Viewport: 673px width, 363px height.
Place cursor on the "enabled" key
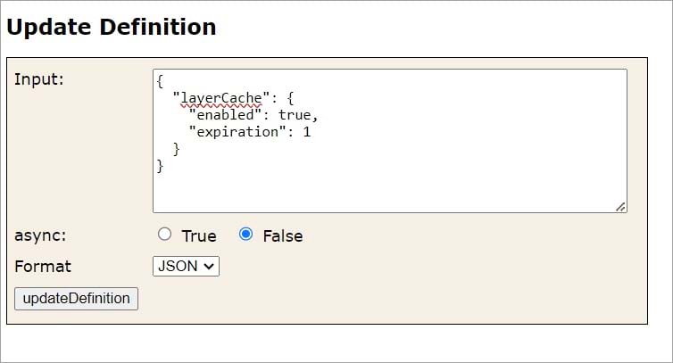(223, 115)
